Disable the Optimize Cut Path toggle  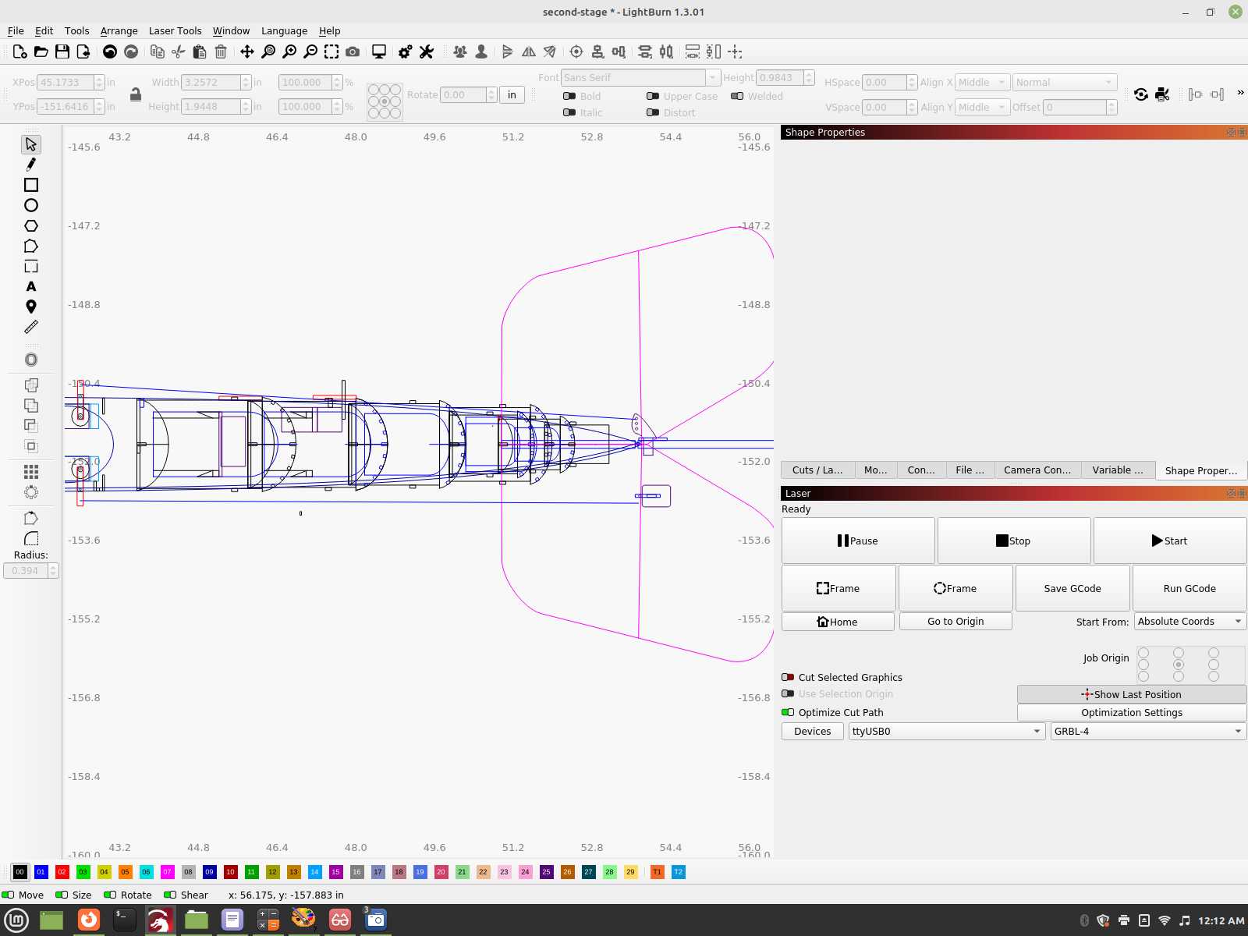click(x=789, y=712)
